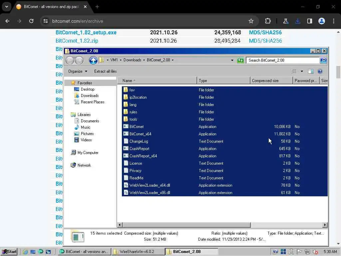Click the ChangeLog text document row

click(225, 141)
